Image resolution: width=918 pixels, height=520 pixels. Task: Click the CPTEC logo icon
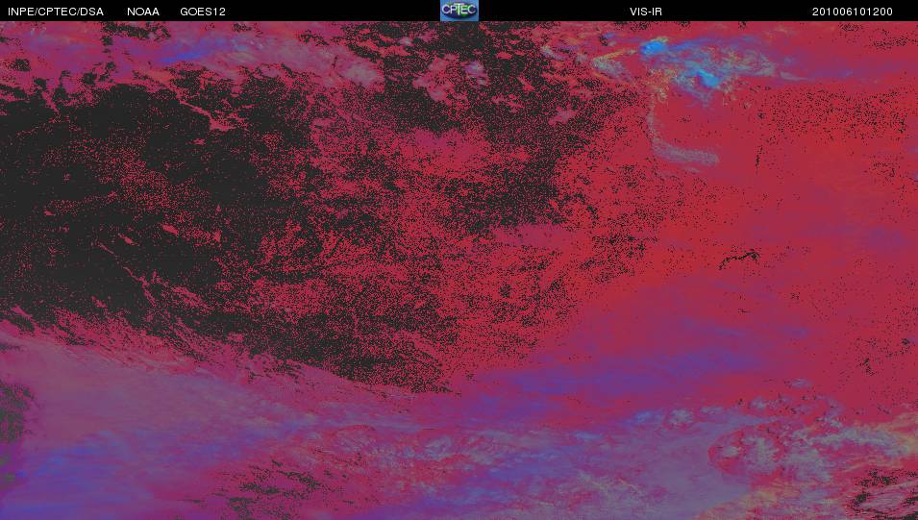point(459,11)
